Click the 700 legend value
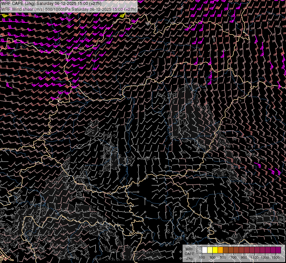The height and width of the screenshot is (263, 286). [233, 257]
